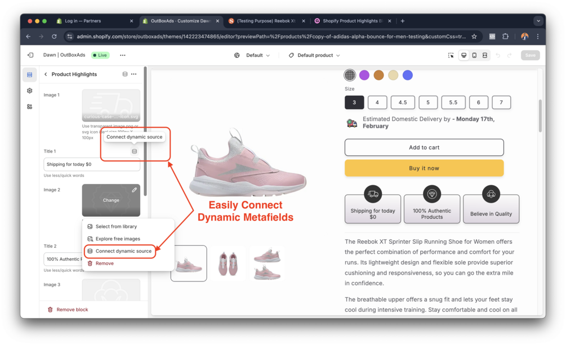Choose Remove in image menu
Image resolution: width=566 pixels, height=345 pixels.
[x=127, y=263]
